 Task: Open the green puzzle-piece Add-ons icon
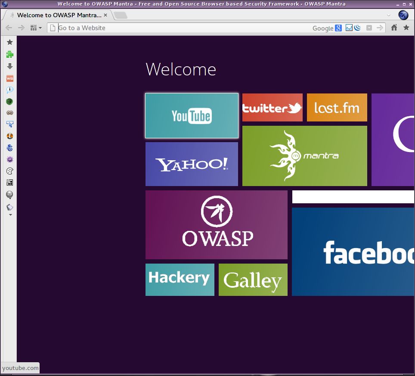click(x=10, y=54)
